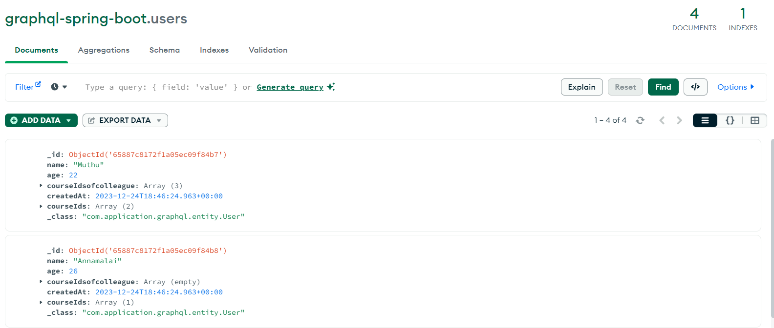
Task: Expand Muthu's courseIdsofcolleague array
Action: tap(41, 185)
